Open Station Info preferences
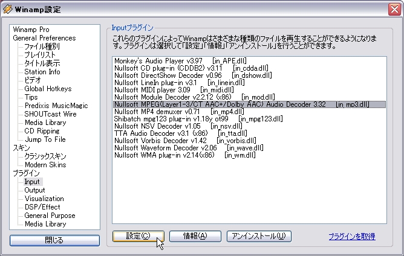Image resolution: width=404 pixels, height=256 pixels. click(42, 72)
